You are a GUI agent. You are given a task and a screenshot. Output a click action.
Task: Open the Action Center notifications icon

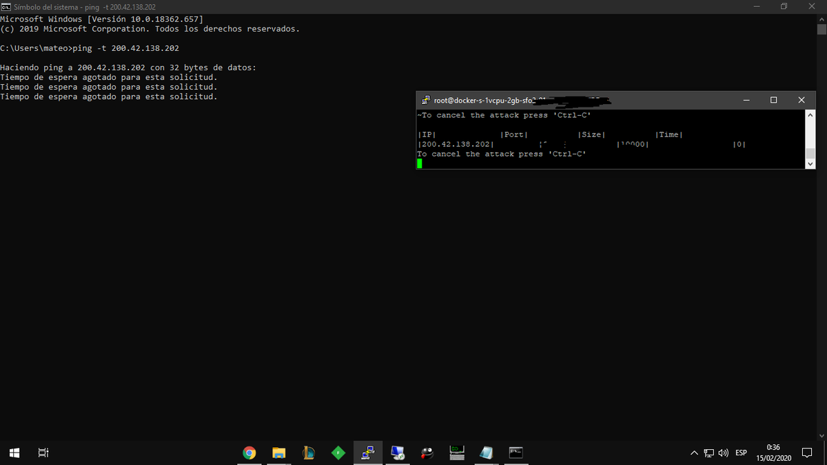(807, 453)
